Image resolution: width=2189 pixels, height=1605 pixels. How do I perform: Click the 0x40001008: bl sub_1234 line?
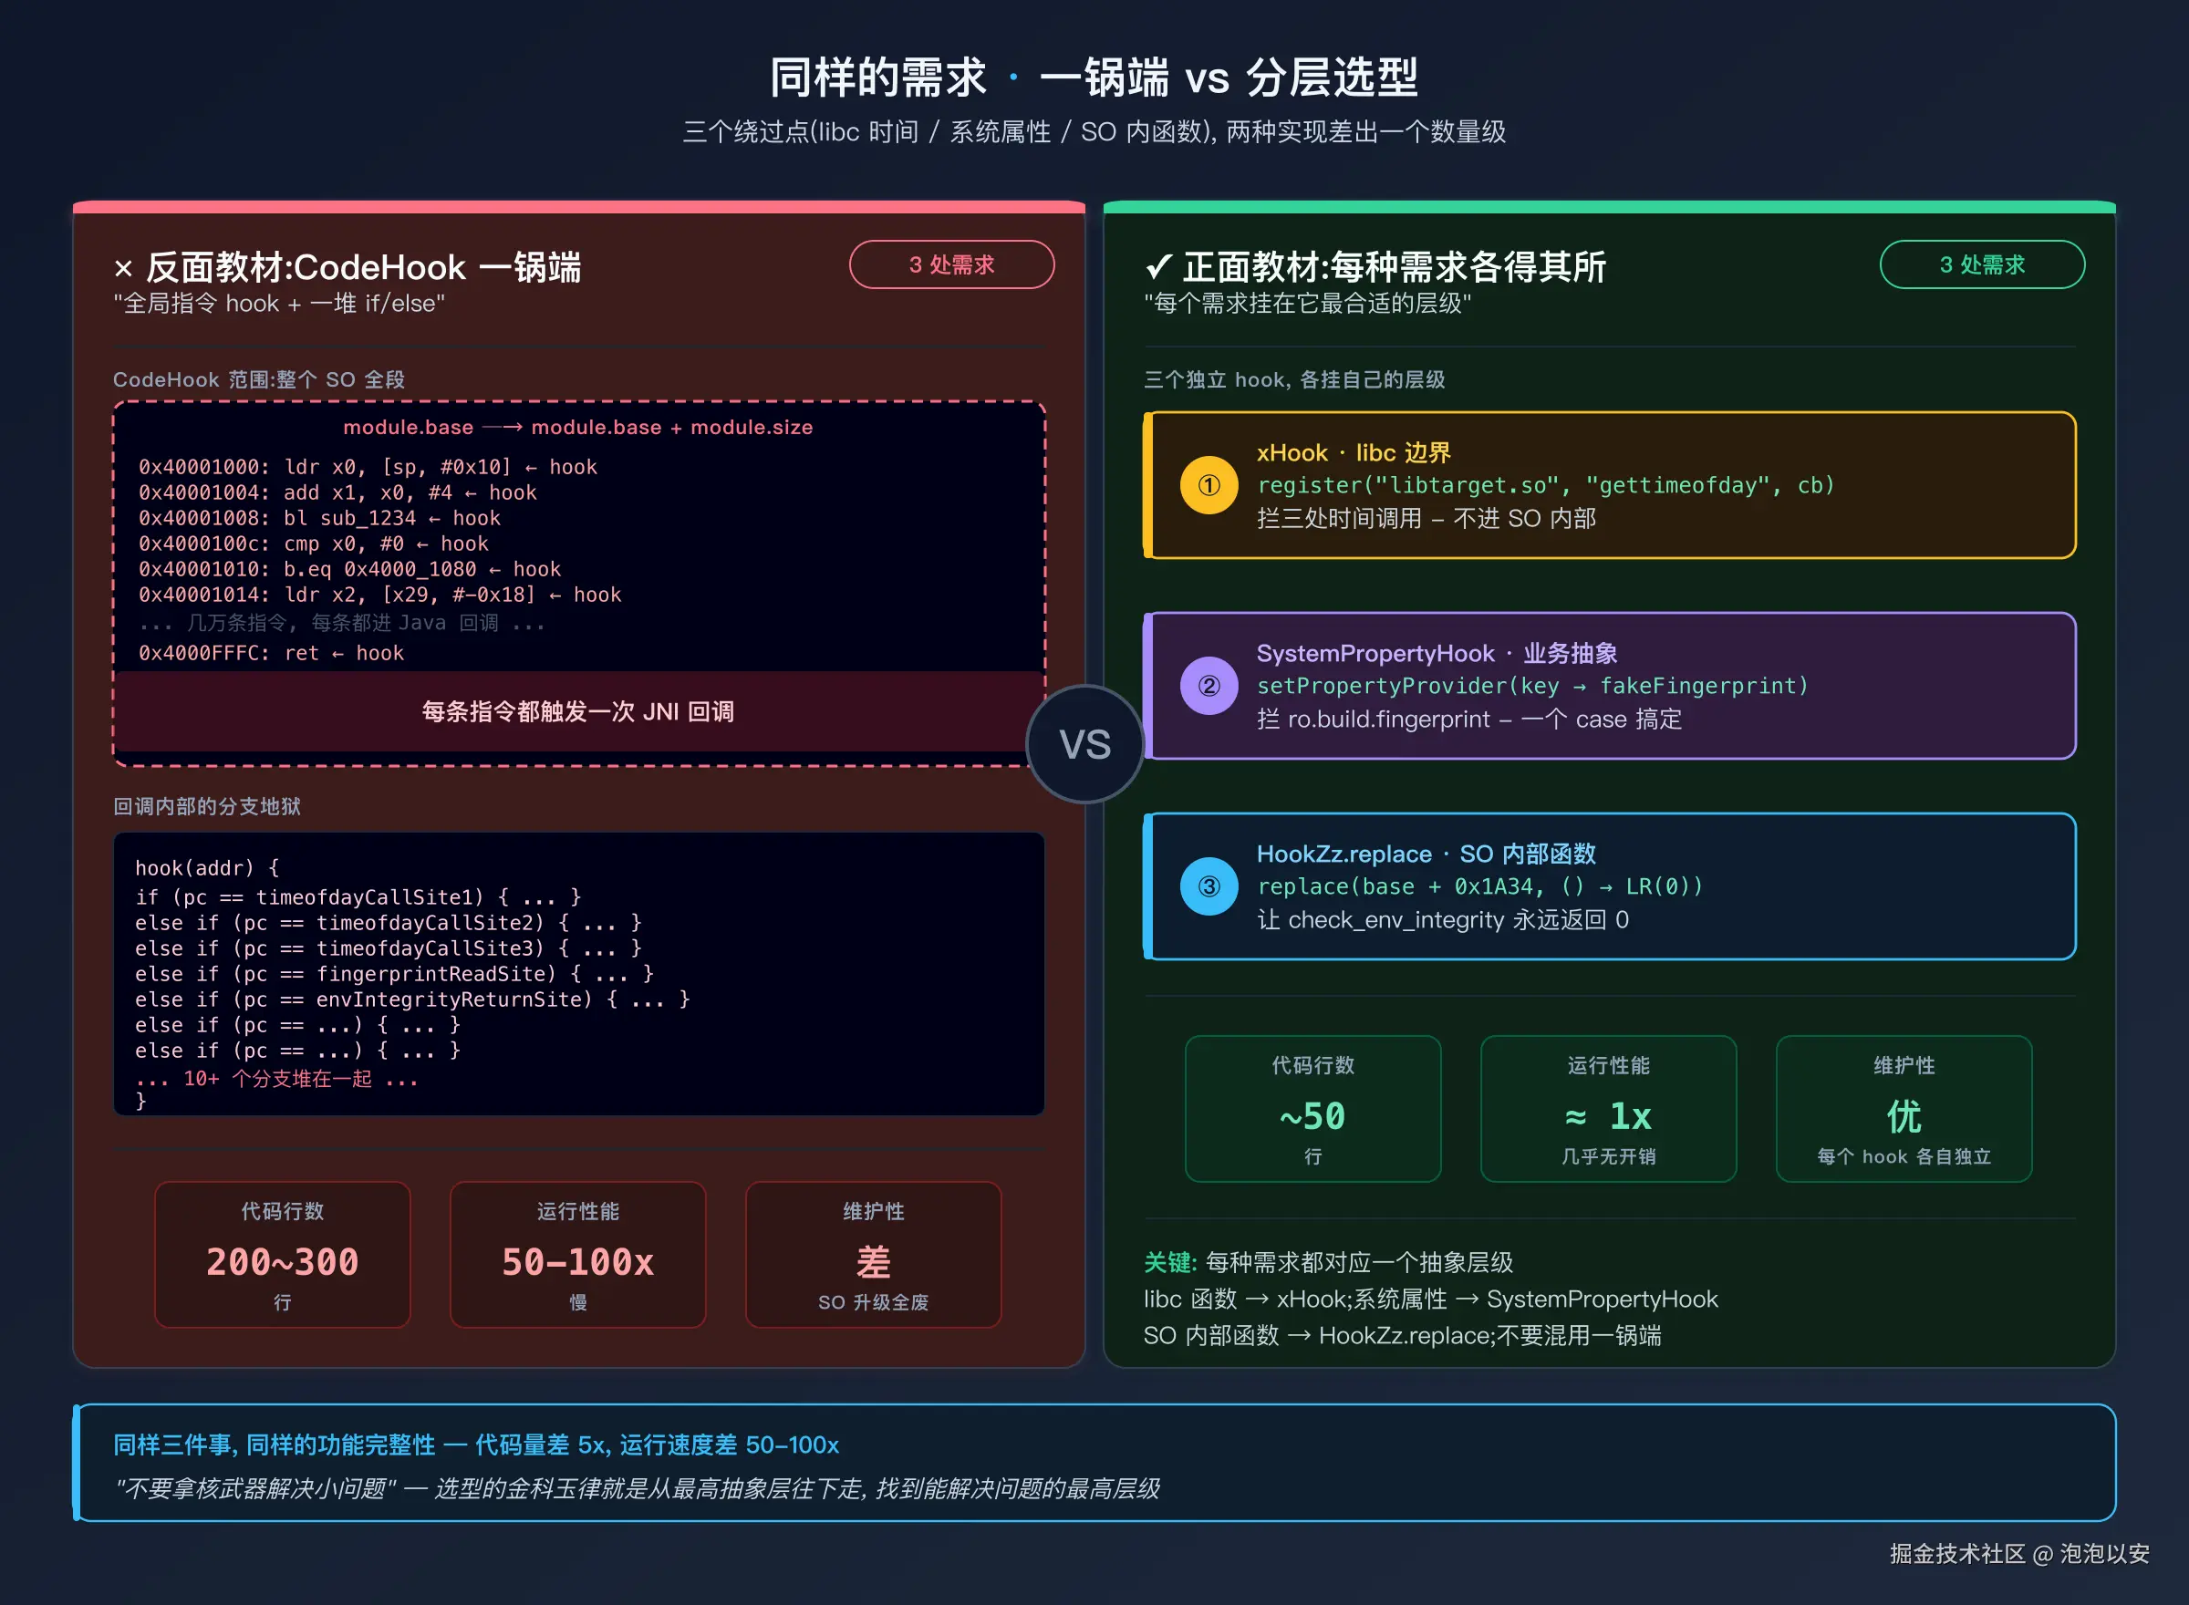coord(319,518)
